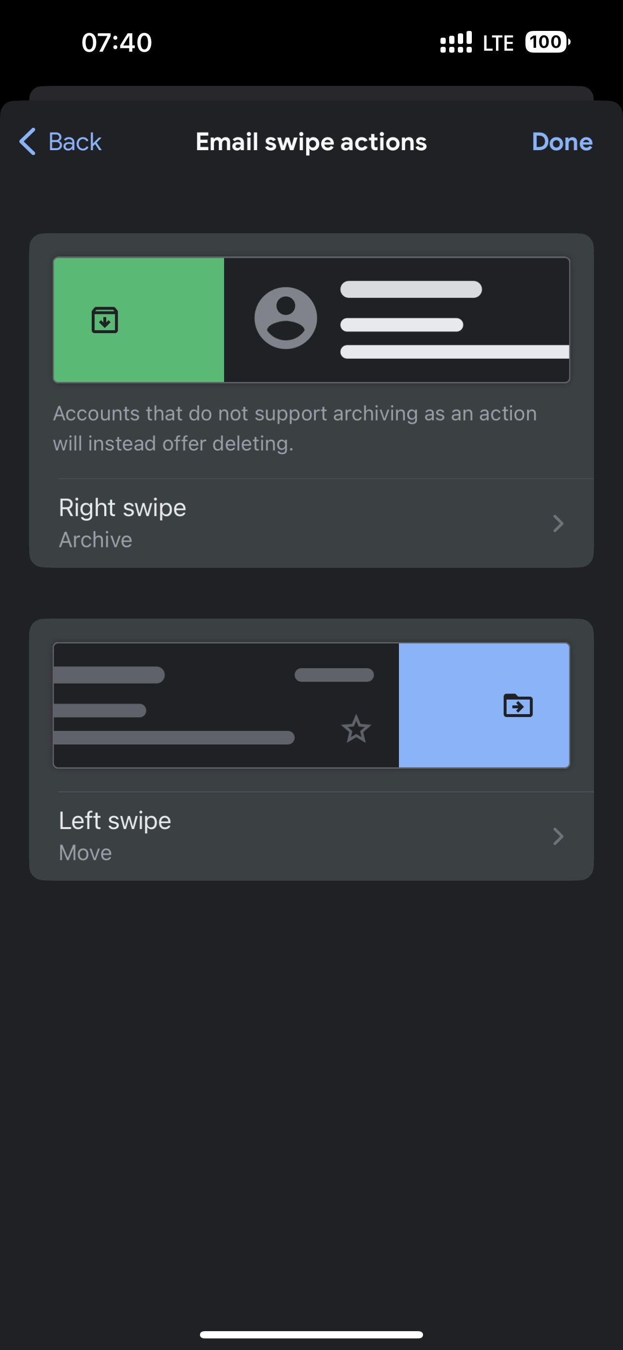
Task: Tap the Email swipe actions title
Action: (x=311, y=141)
